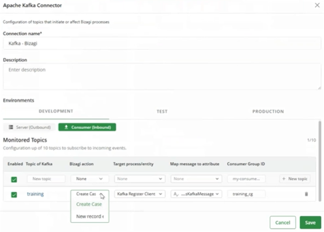Choose Create Case from the open list
Screen dimensions: 324x232
point(89,204)
